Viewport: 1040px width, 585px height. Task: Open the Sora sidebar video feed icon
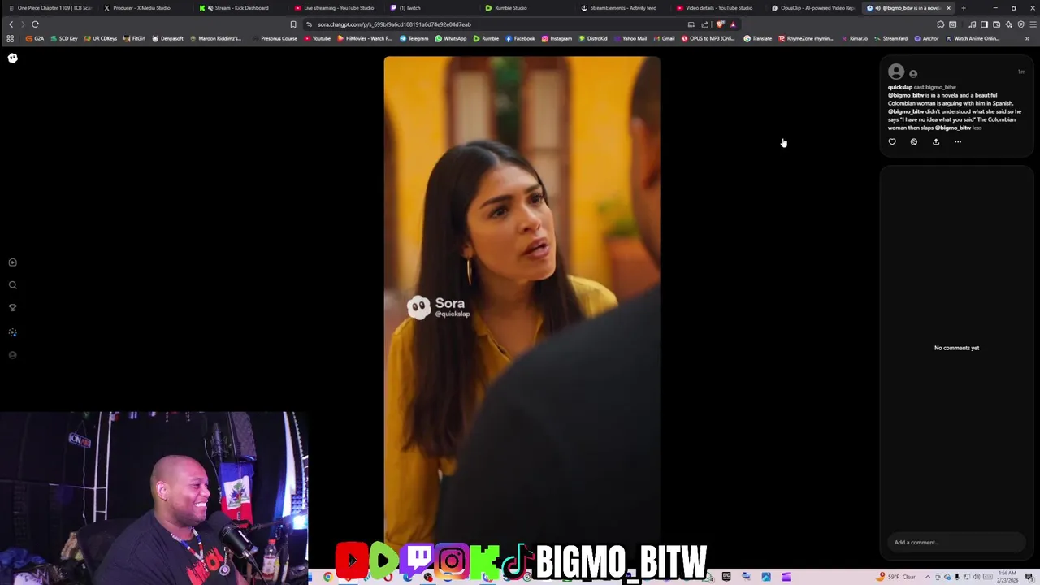(12, 262)
